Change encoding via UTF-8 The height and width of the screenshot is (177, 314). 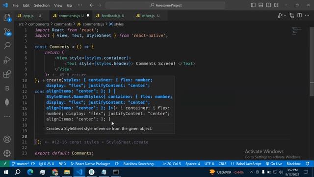[209, 164]
